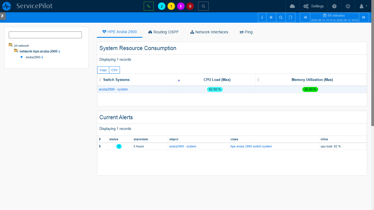Go to previous time period with rewind arrows
This screenshot has height=210, width=374.
pyautogui.click(x=305, y=17)
